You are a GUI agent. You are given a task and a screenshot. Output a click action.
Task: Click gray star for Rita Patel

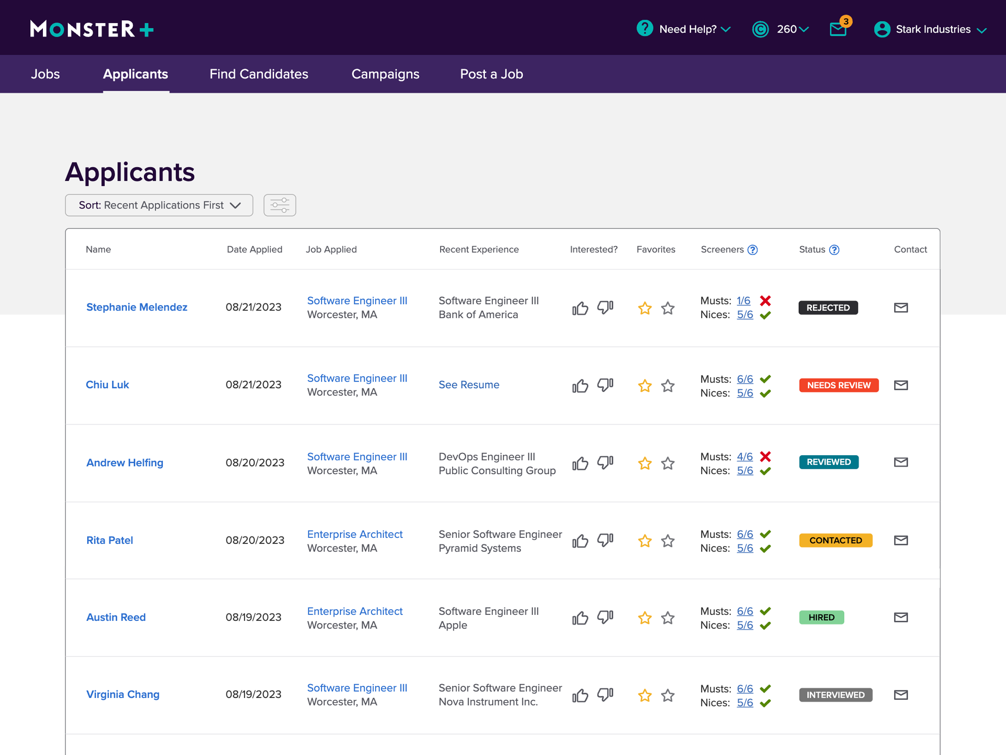point(668,541)
